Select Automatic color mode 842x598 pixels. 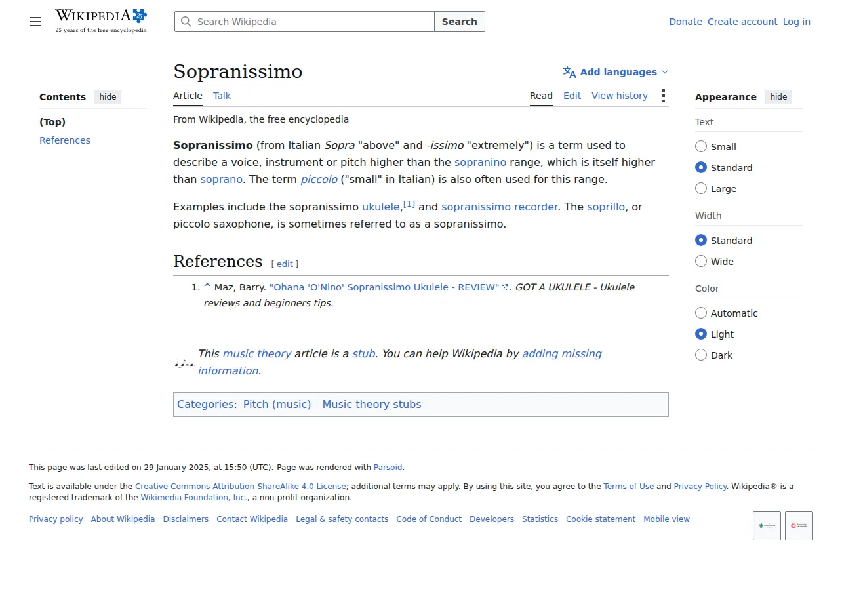(701, 313)
